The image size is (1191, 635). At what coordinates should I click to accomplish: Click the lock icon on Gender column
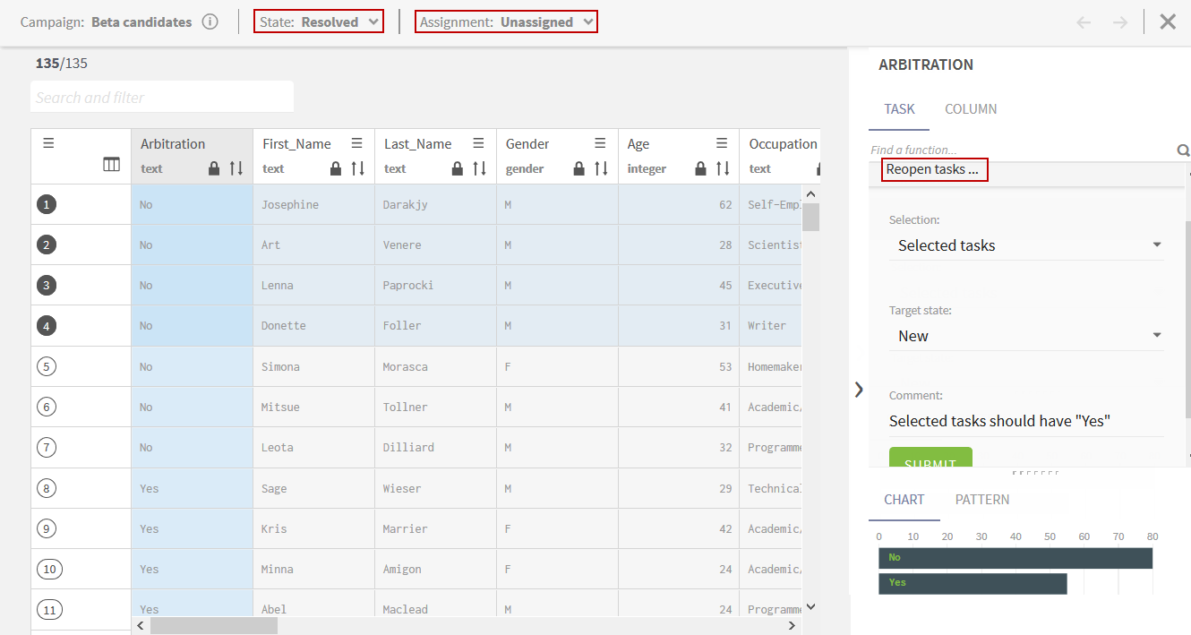click(578, 168)
